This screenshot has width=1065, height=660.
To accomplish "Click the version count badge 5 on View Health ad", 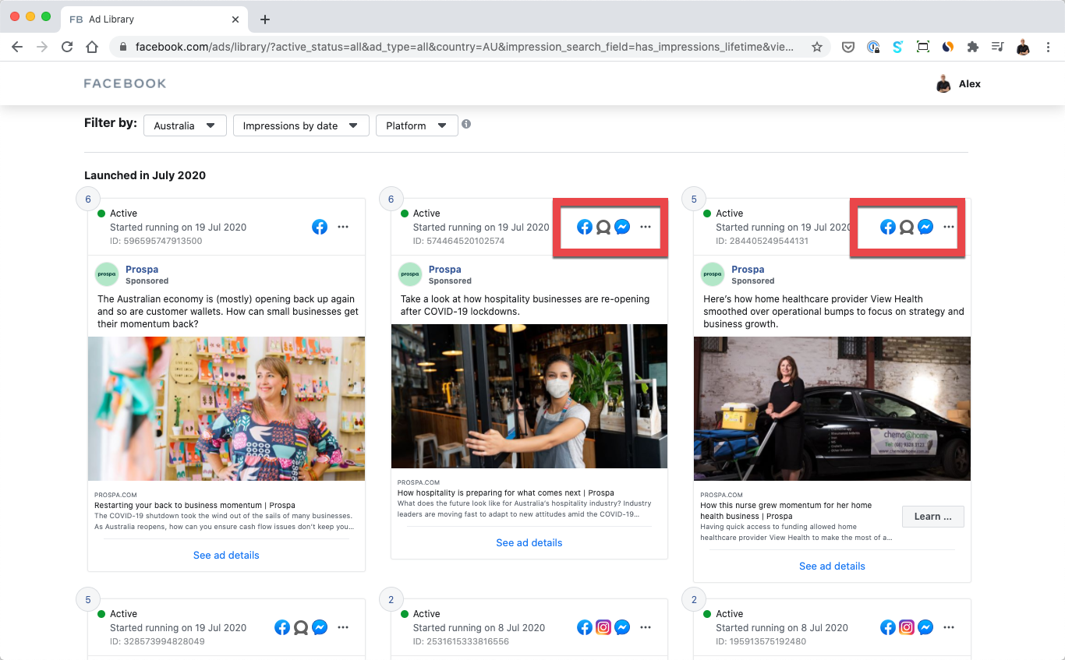I will click(x=694, y=199).
